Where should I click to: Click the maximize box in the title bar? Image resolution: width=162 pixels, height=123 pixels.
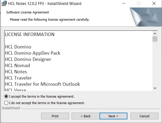point(139,4)
